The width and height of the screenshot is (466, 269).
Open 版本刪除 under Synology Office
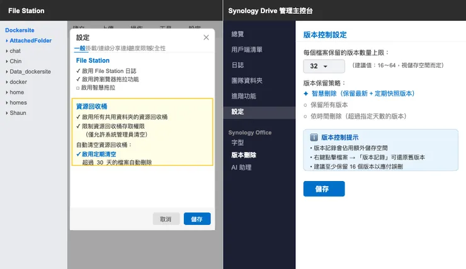click(244, 155)
